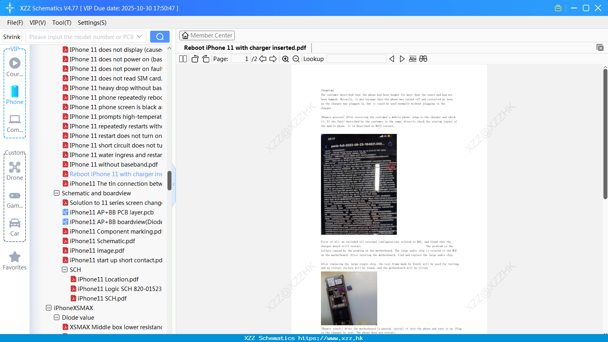Image resolution: width=608 pixels, height=342 pixels.
Task: Open model number dropdown arrow
Action: 139,37
